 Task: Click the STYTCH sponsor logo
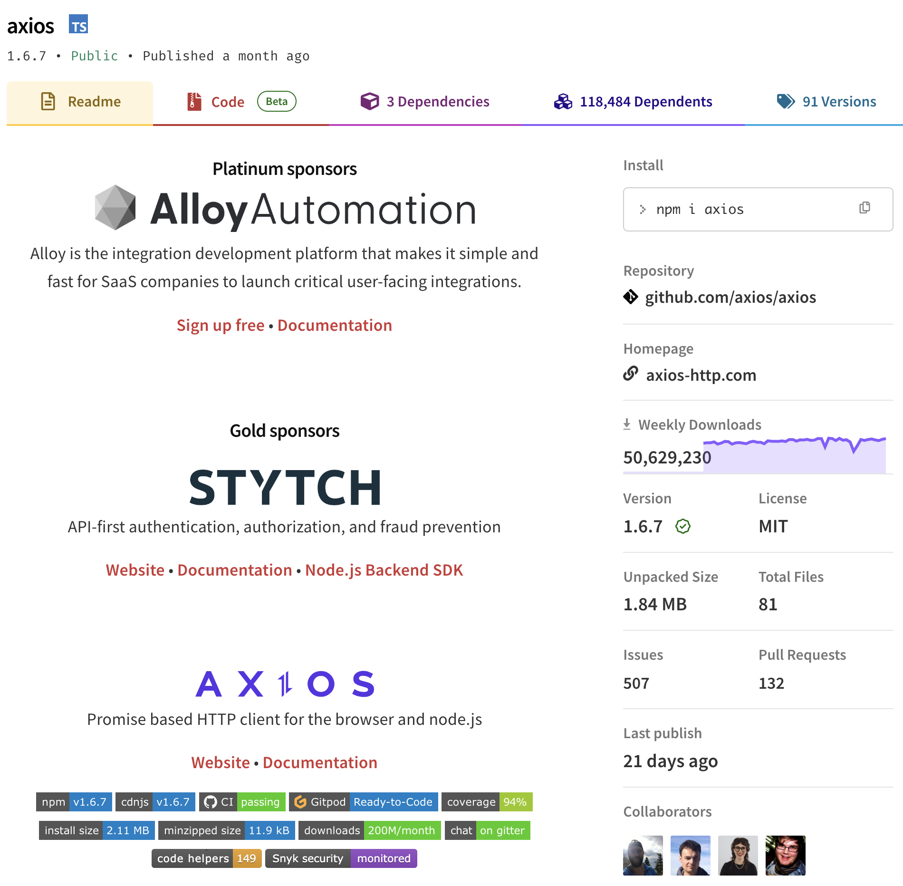[x=285, y=487]
